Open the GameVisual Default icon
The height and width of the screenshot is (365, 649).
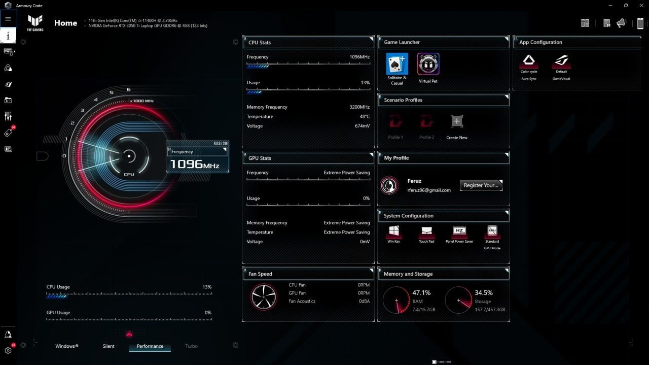tap(561, 61)
